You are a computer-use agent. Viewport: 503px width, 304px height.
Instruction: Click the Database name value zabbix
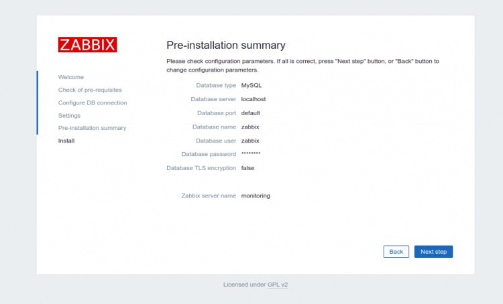tap(250, 127)
